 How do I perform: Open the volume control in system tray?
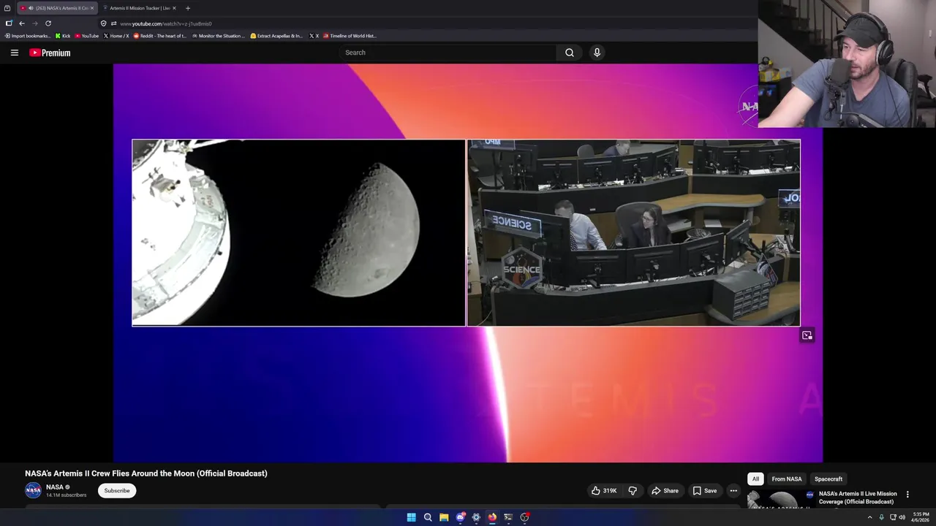[902, 517]
